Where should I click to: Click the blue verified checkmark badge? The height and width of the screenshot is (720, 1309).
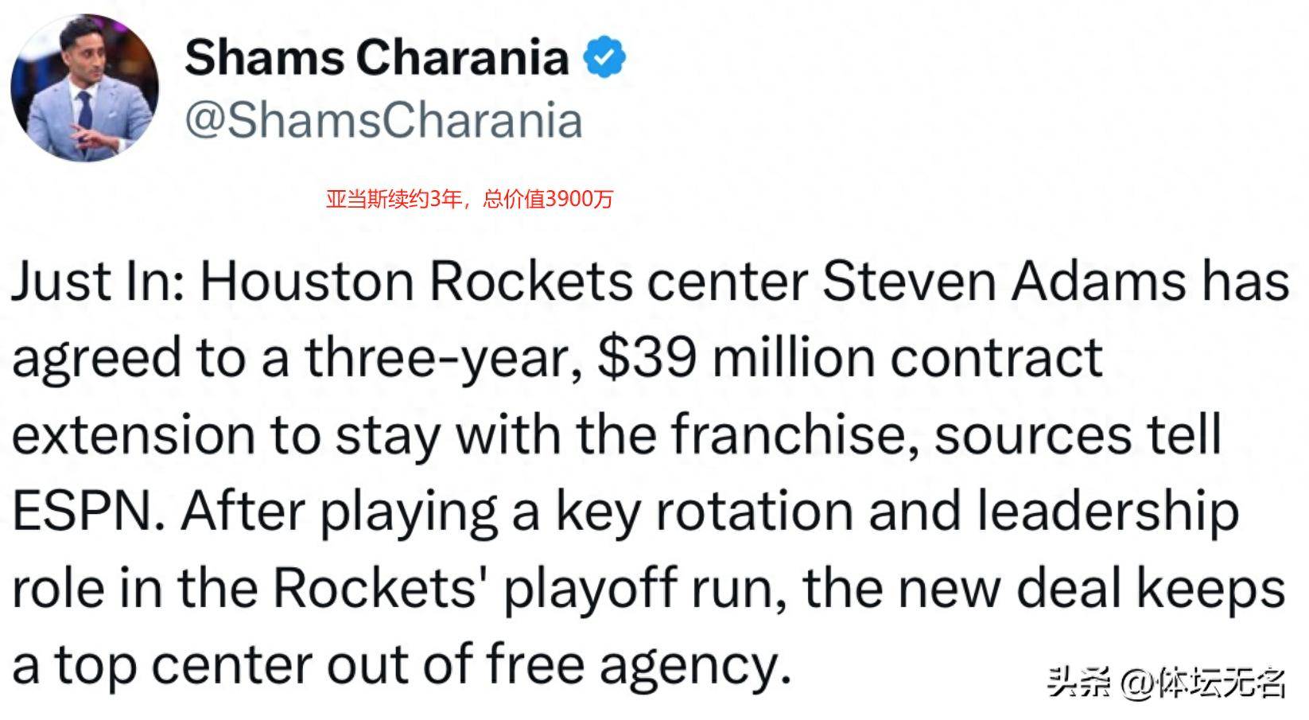pyautogui.click(x=605, y=56)
